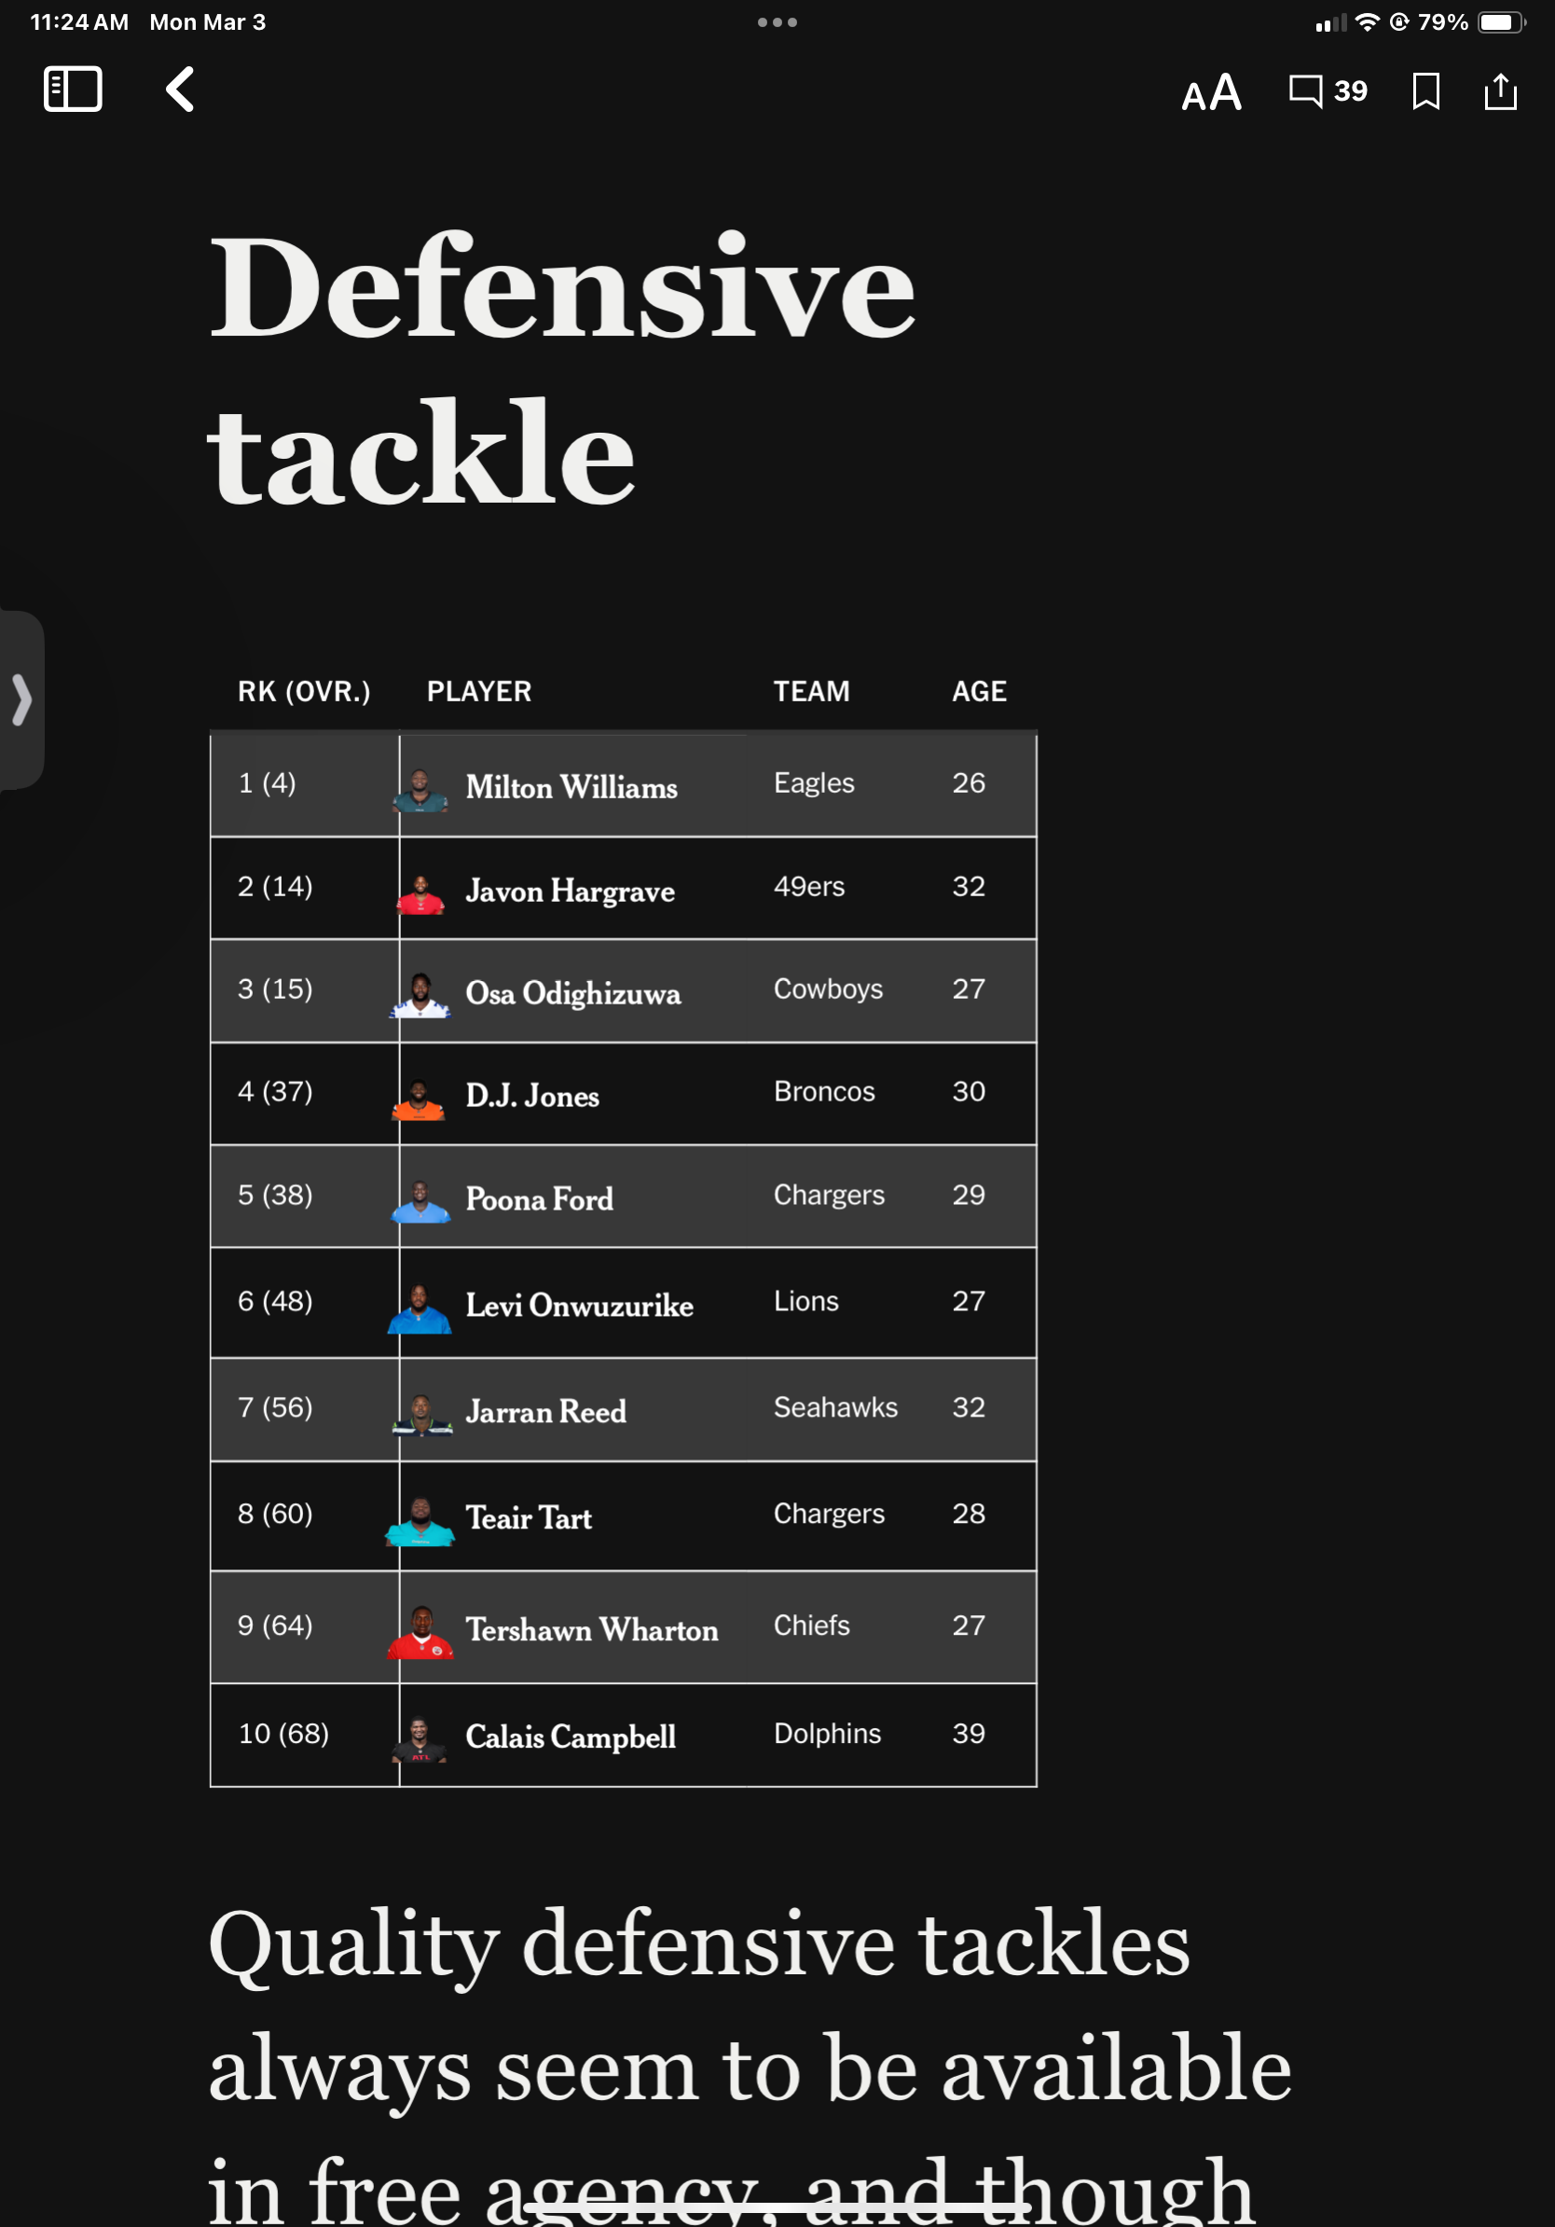Screen dimensions: 1555x2227
Task: Open the 39 comments
Action: click(1328, 91)
